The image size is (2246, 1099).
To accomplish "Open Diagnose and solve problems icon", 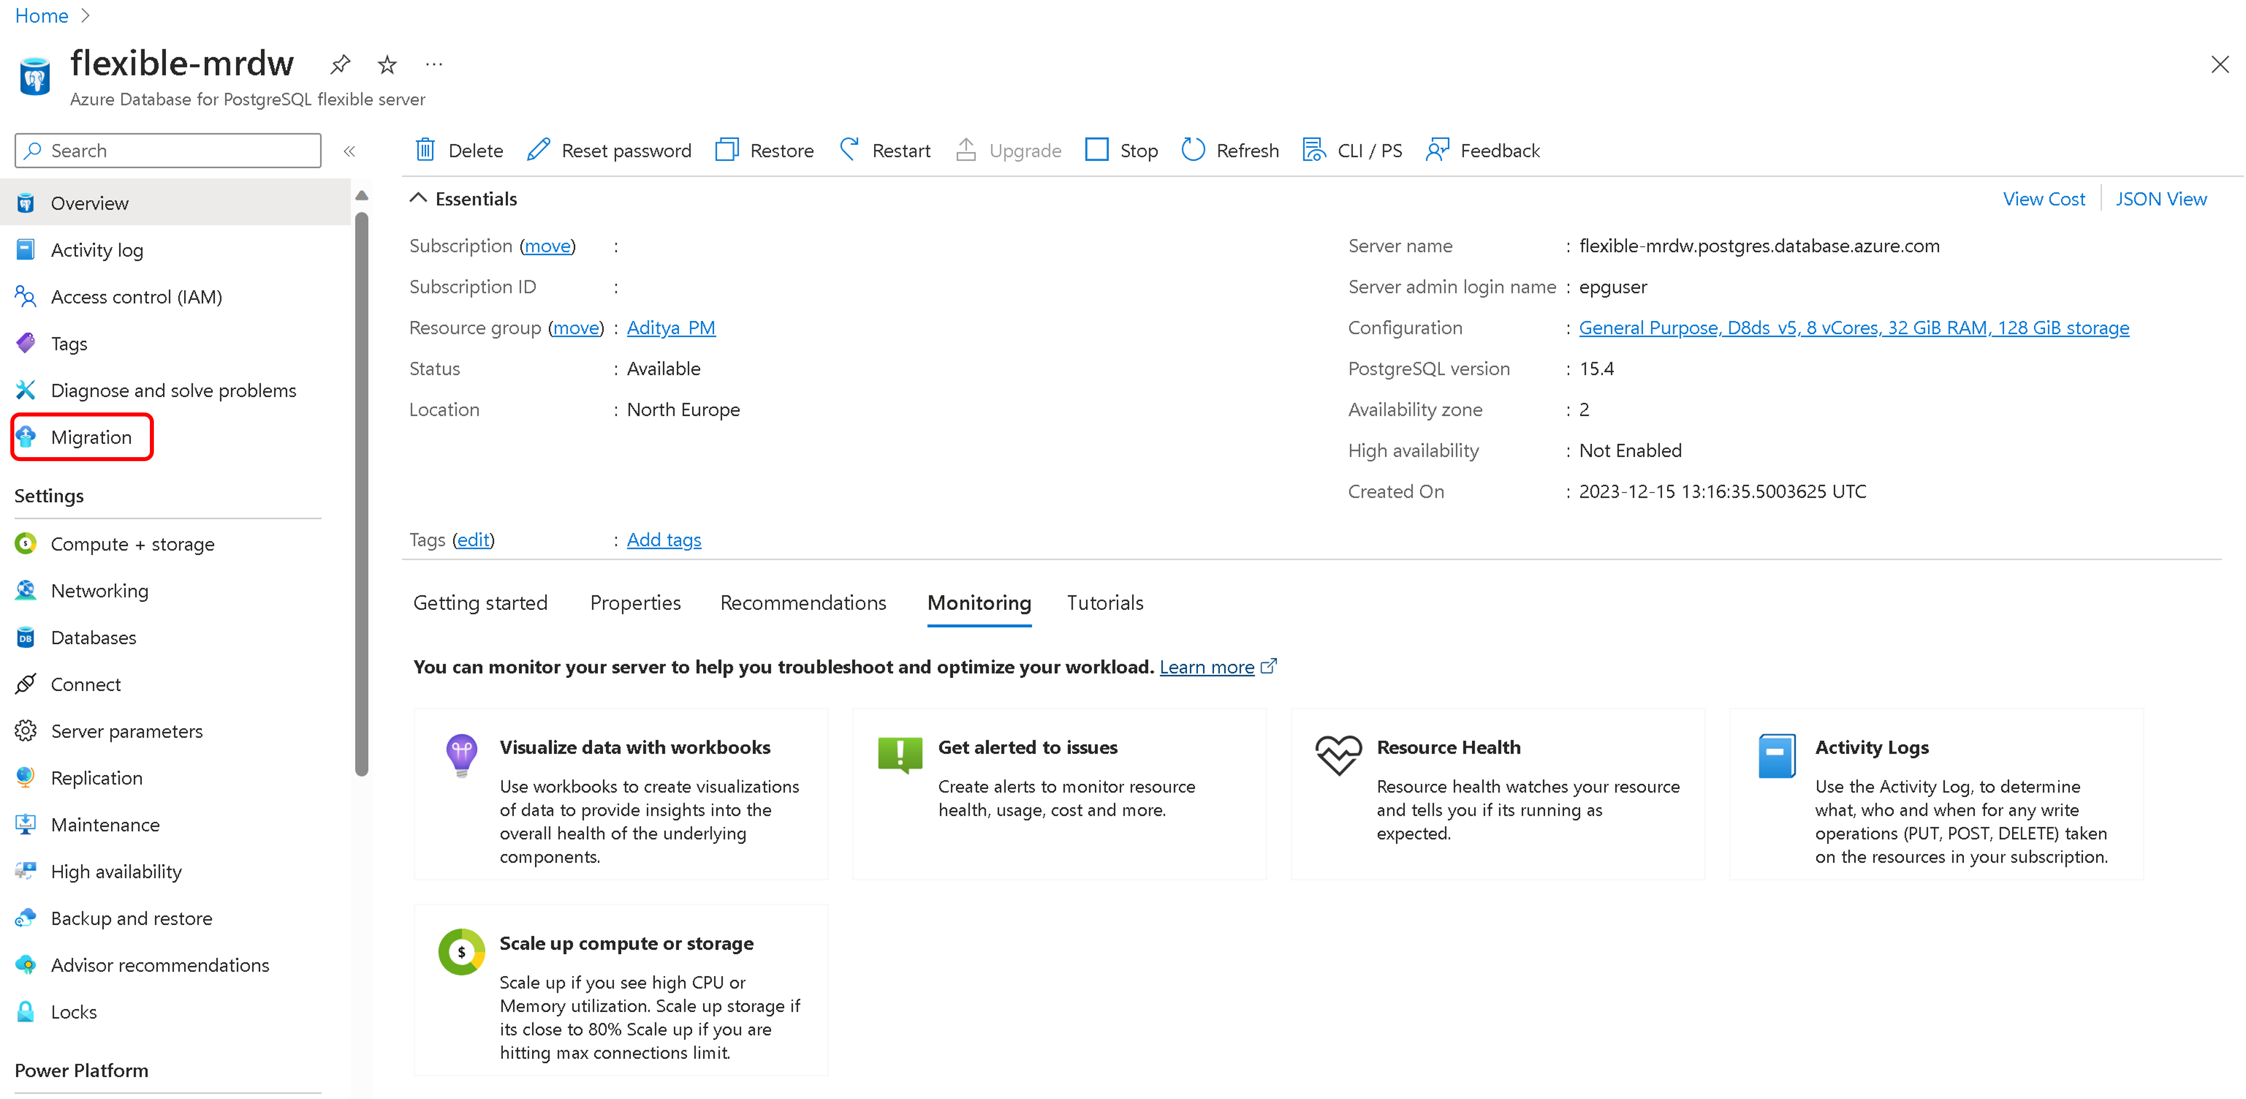I will [26, 390].
